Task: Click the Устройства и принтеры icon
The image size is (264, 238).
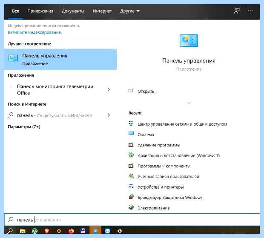Action: point(131,186)
